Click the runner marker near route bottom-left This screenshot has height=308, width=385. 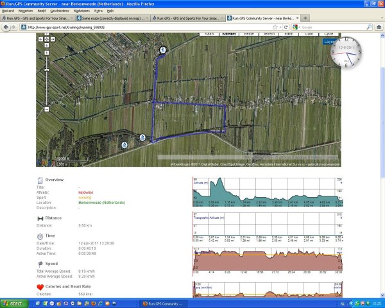(x=142, y=137)
